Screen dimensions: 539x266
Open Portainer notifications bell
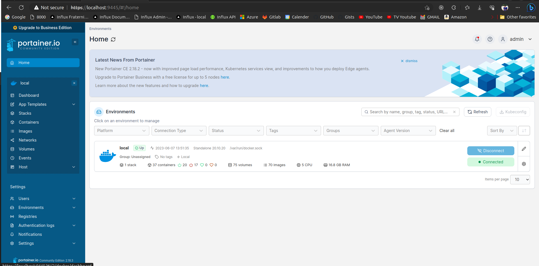(x=477, y=39)
